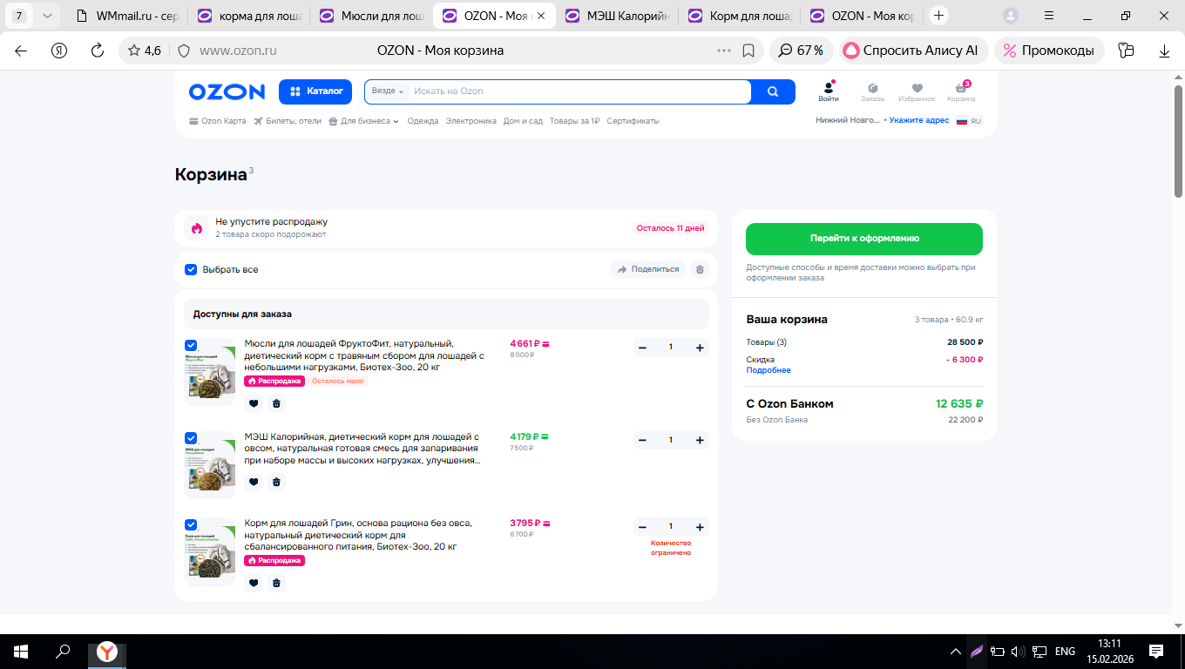The height and width of the screenshot is (669, 1185).
Task: Open the Билеты, отели link
Action: 288,121
